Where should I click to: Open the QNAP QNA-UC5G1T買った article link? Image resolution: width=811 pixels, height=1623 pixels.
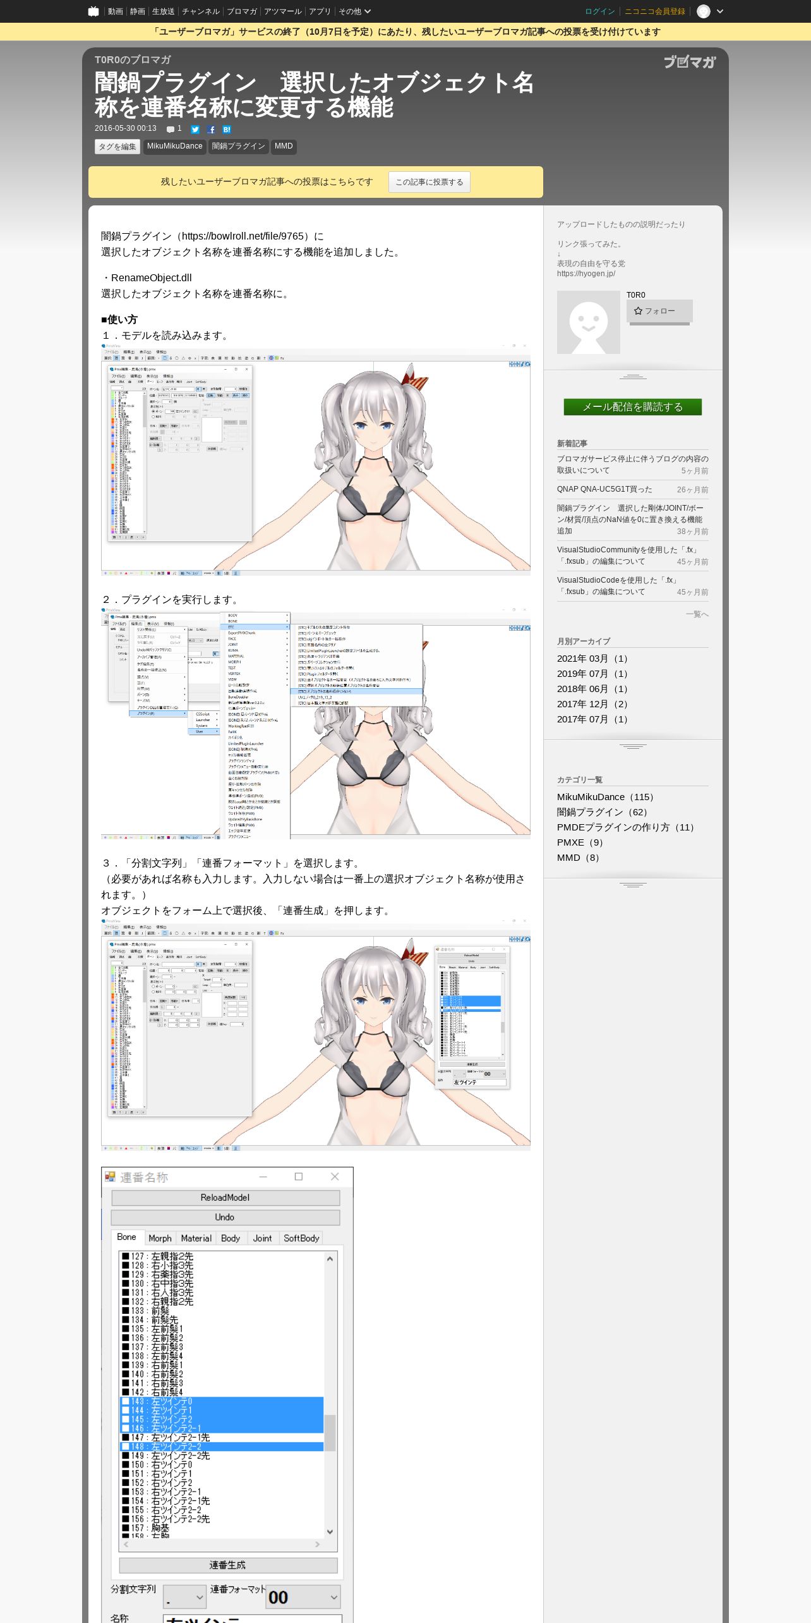point(604,489)
